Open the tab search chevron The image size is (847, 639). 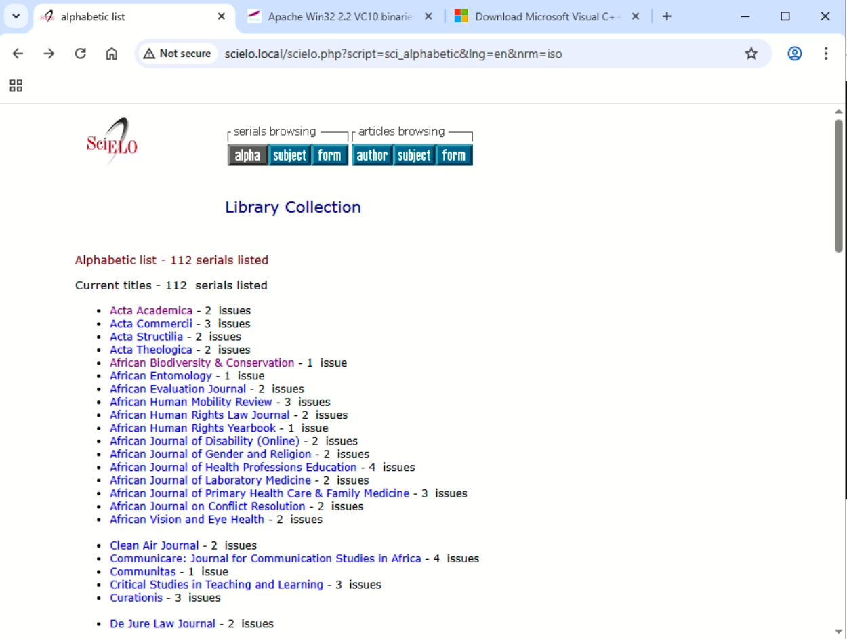(x=15, y=16)
